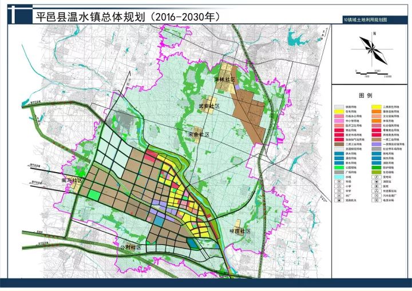
Task: Click the map scale bar
Action: pos(373,72)
